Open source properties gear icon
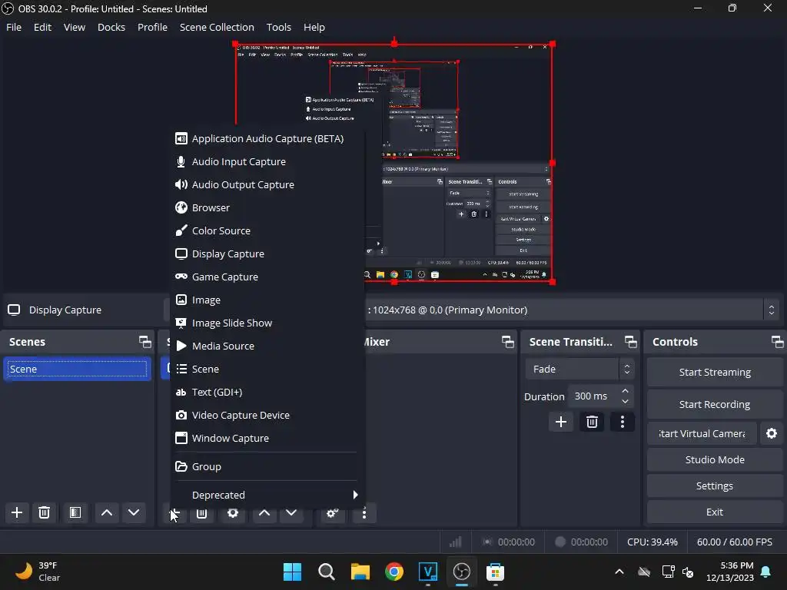Image resolution: width=787 pixels, height=590 pixels. [233, 514]
